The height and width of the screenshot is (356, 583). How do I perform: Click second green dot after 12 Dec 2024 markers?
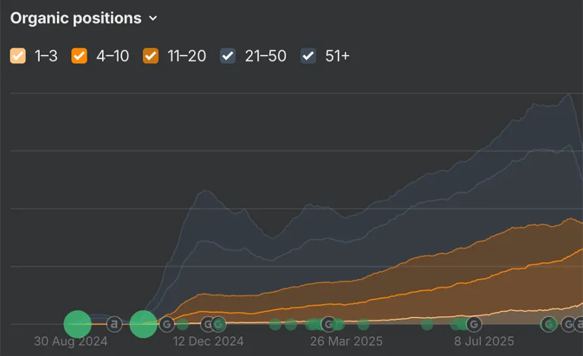click(x=291, y=324)
